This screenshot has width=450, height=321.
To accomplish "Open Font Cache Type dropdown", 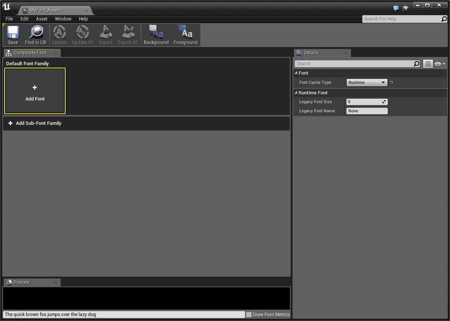I will [x=367, y=82].
